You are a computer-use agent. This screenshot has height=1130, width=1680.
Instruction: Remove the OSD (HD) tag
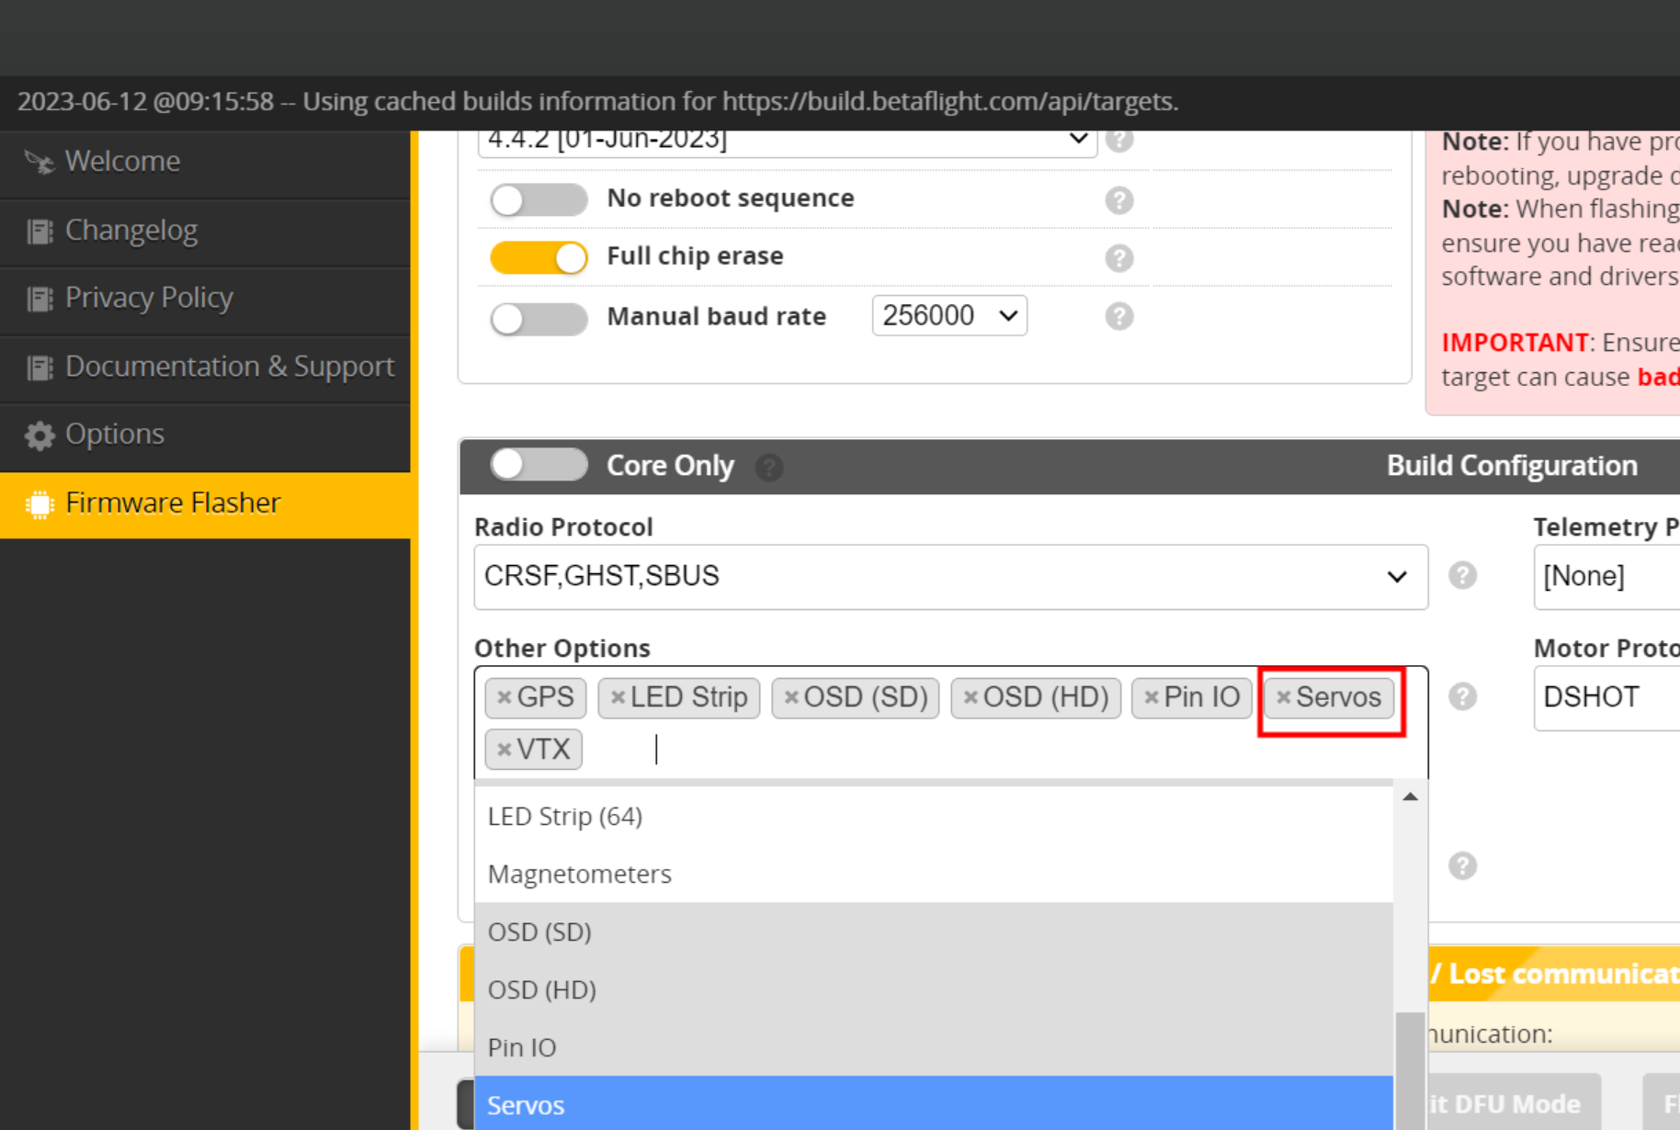pyautogui.click(x=971, y=698)
